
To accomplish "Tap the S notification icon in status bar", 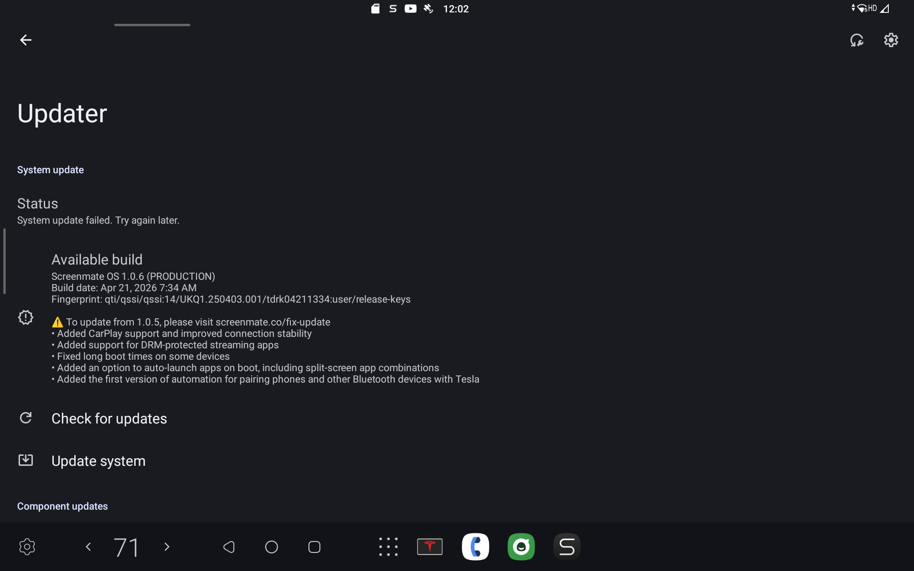I will click(393, 9).
